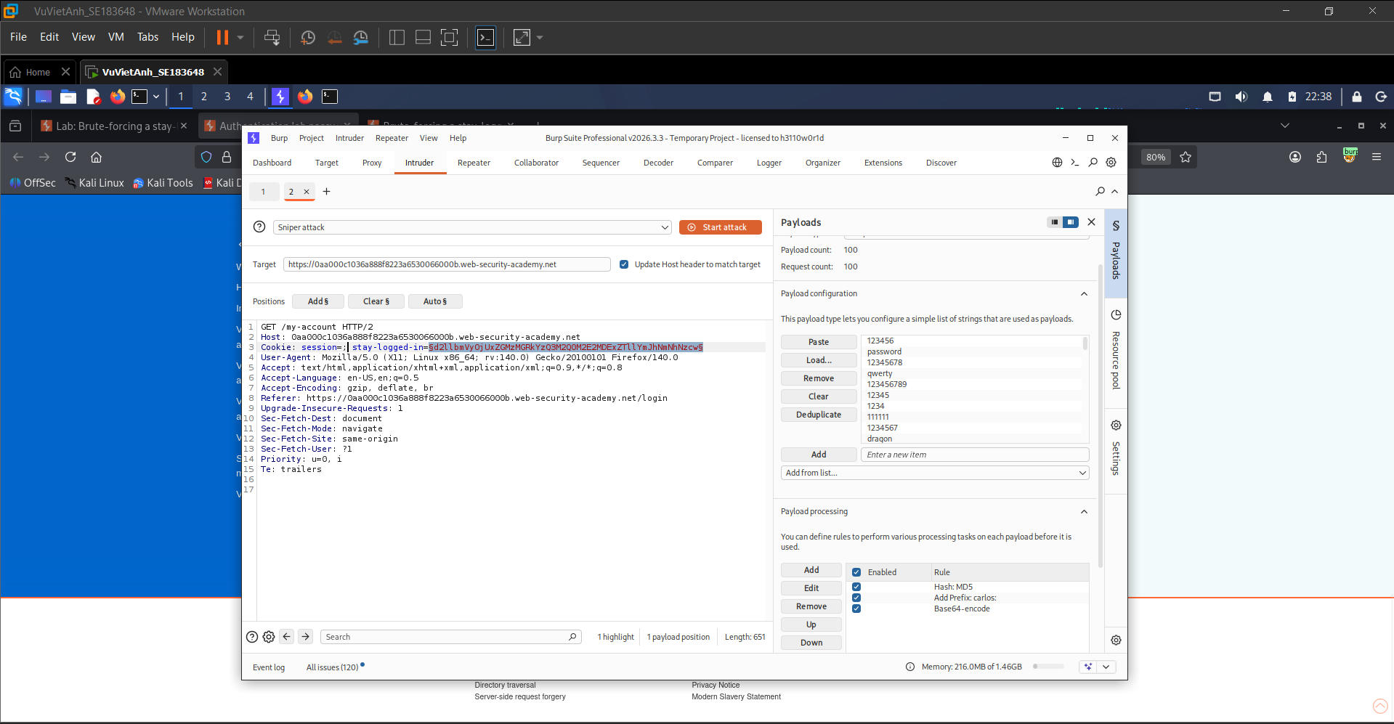Click Deduplicate payload list button
This screenshot has width=1394, height=724.
(819, 415)
